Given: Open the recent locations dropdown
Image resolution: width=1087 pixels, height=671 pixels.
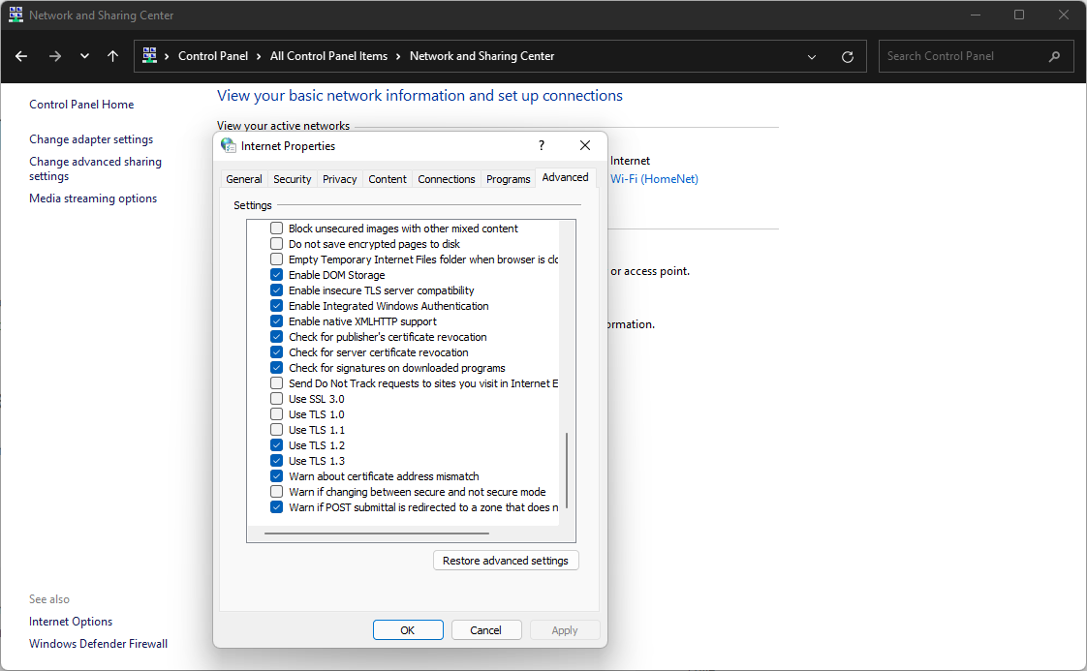Looking at the screenshot, I should (84, 56).
